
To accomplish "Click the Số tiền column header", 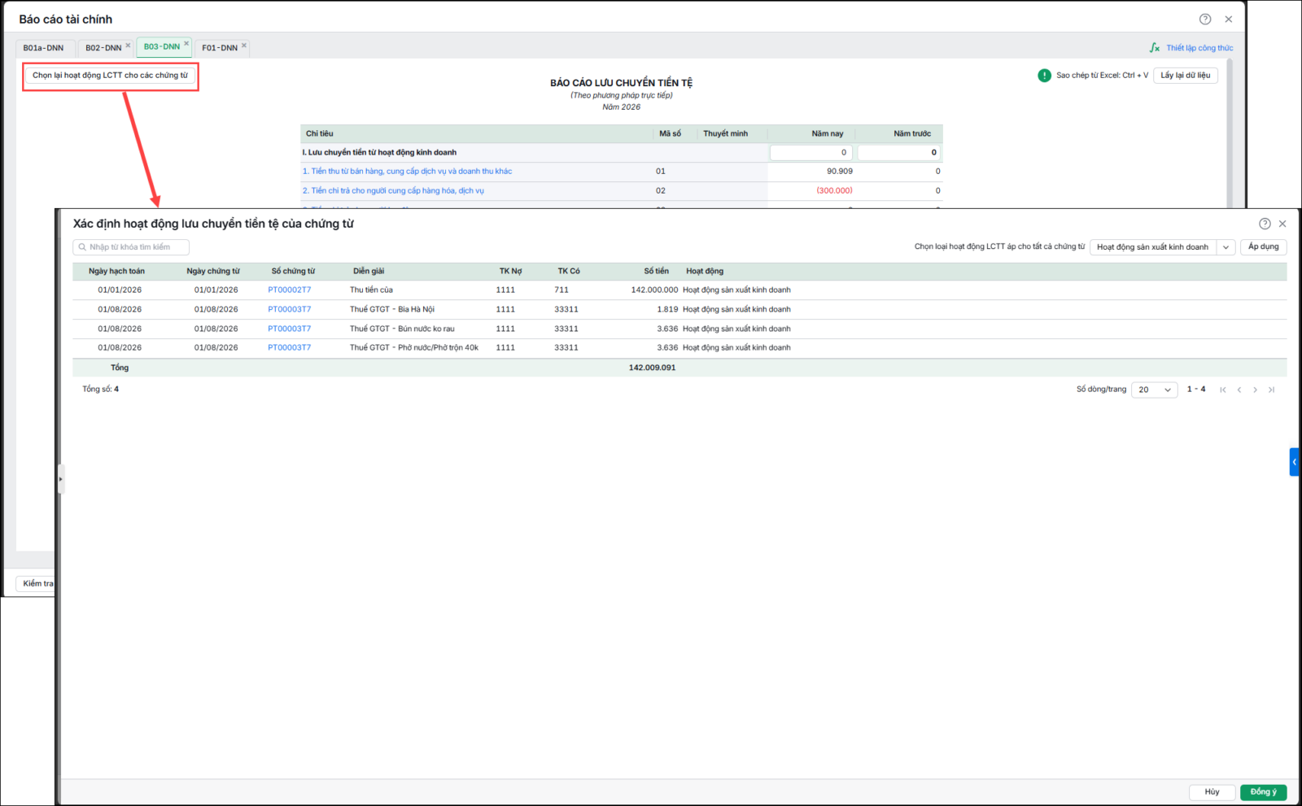I will [657, 272].
